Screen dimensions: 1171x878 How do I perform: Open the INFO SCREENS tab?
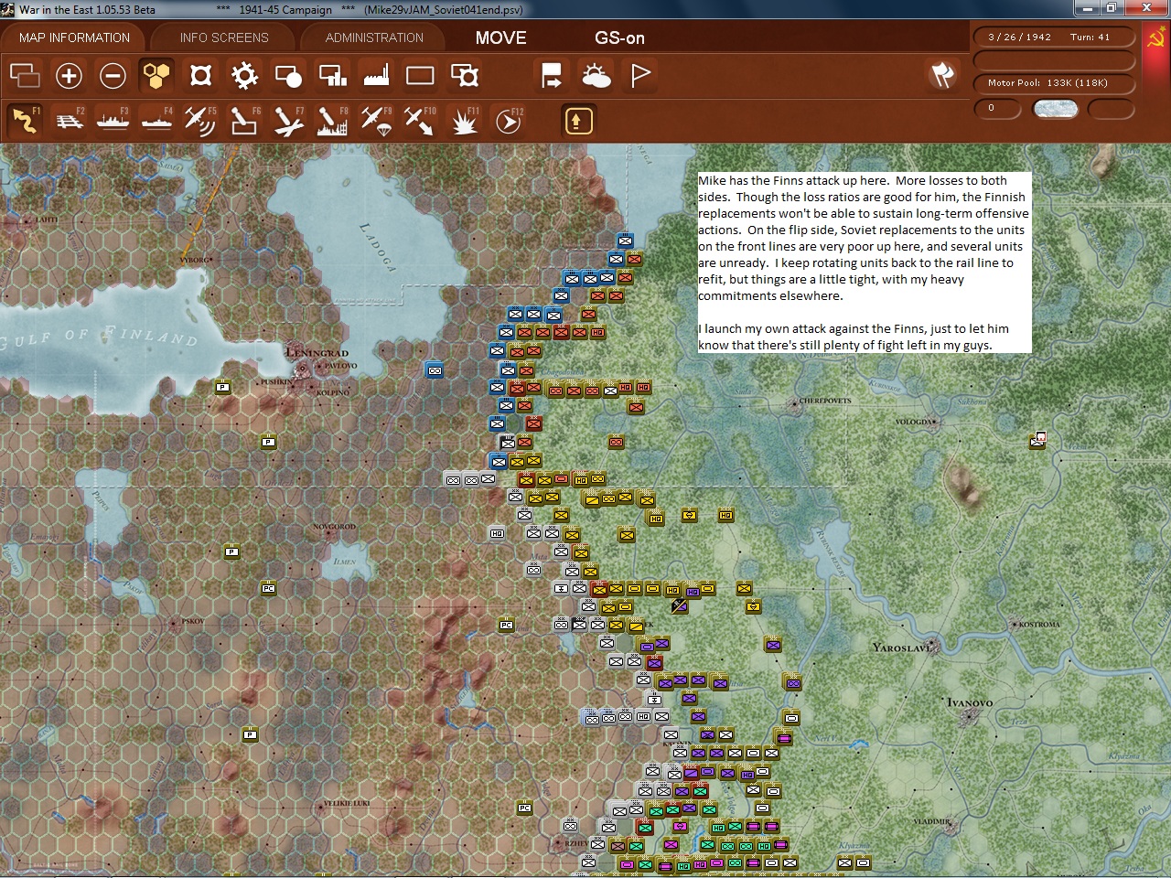click(x=224, y=37)
